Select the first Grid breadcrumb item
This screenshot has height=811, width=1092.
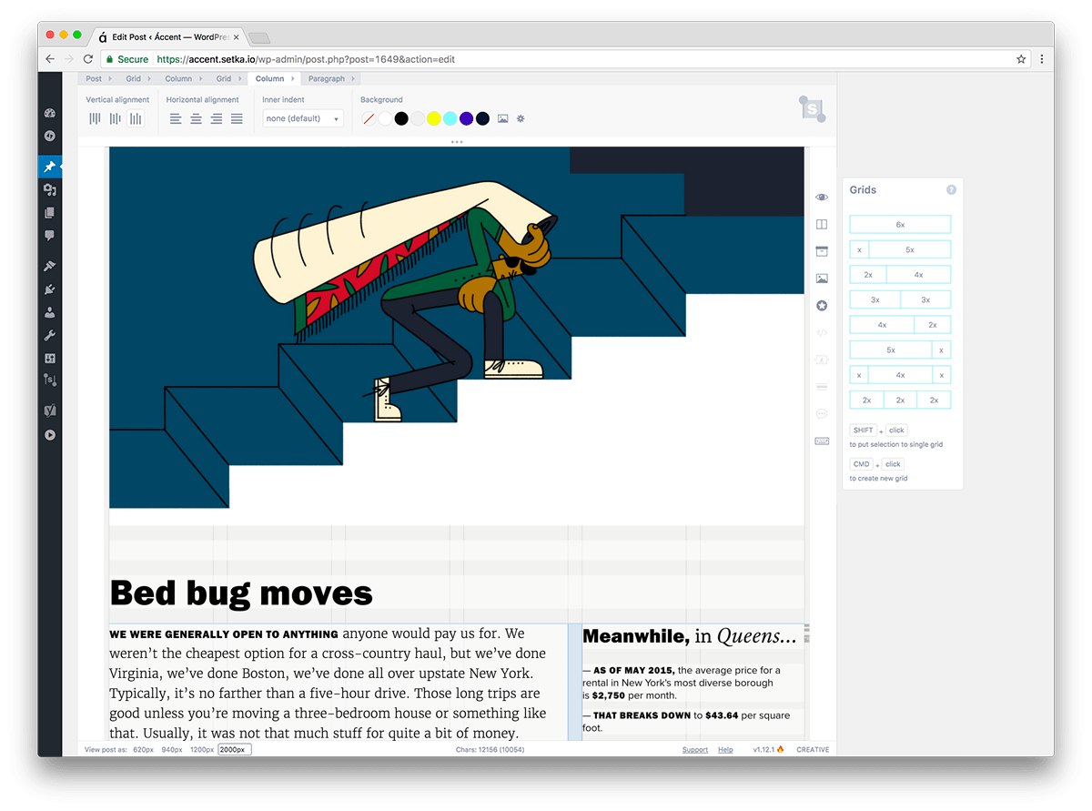point(134,79)
